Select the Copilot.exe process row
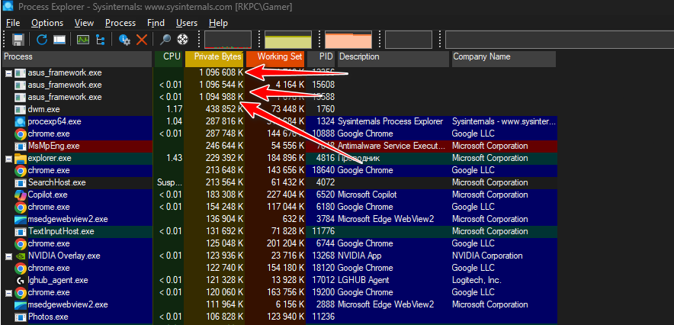The width and height of the screenshot is (674, 325). 279,195
